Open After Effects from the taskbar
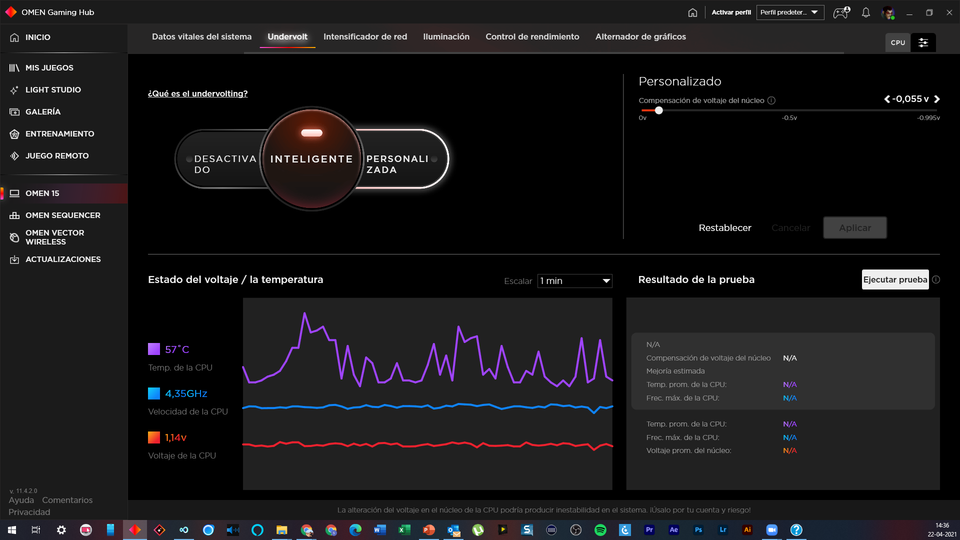 pyautogui.click(x=674, y=530)
